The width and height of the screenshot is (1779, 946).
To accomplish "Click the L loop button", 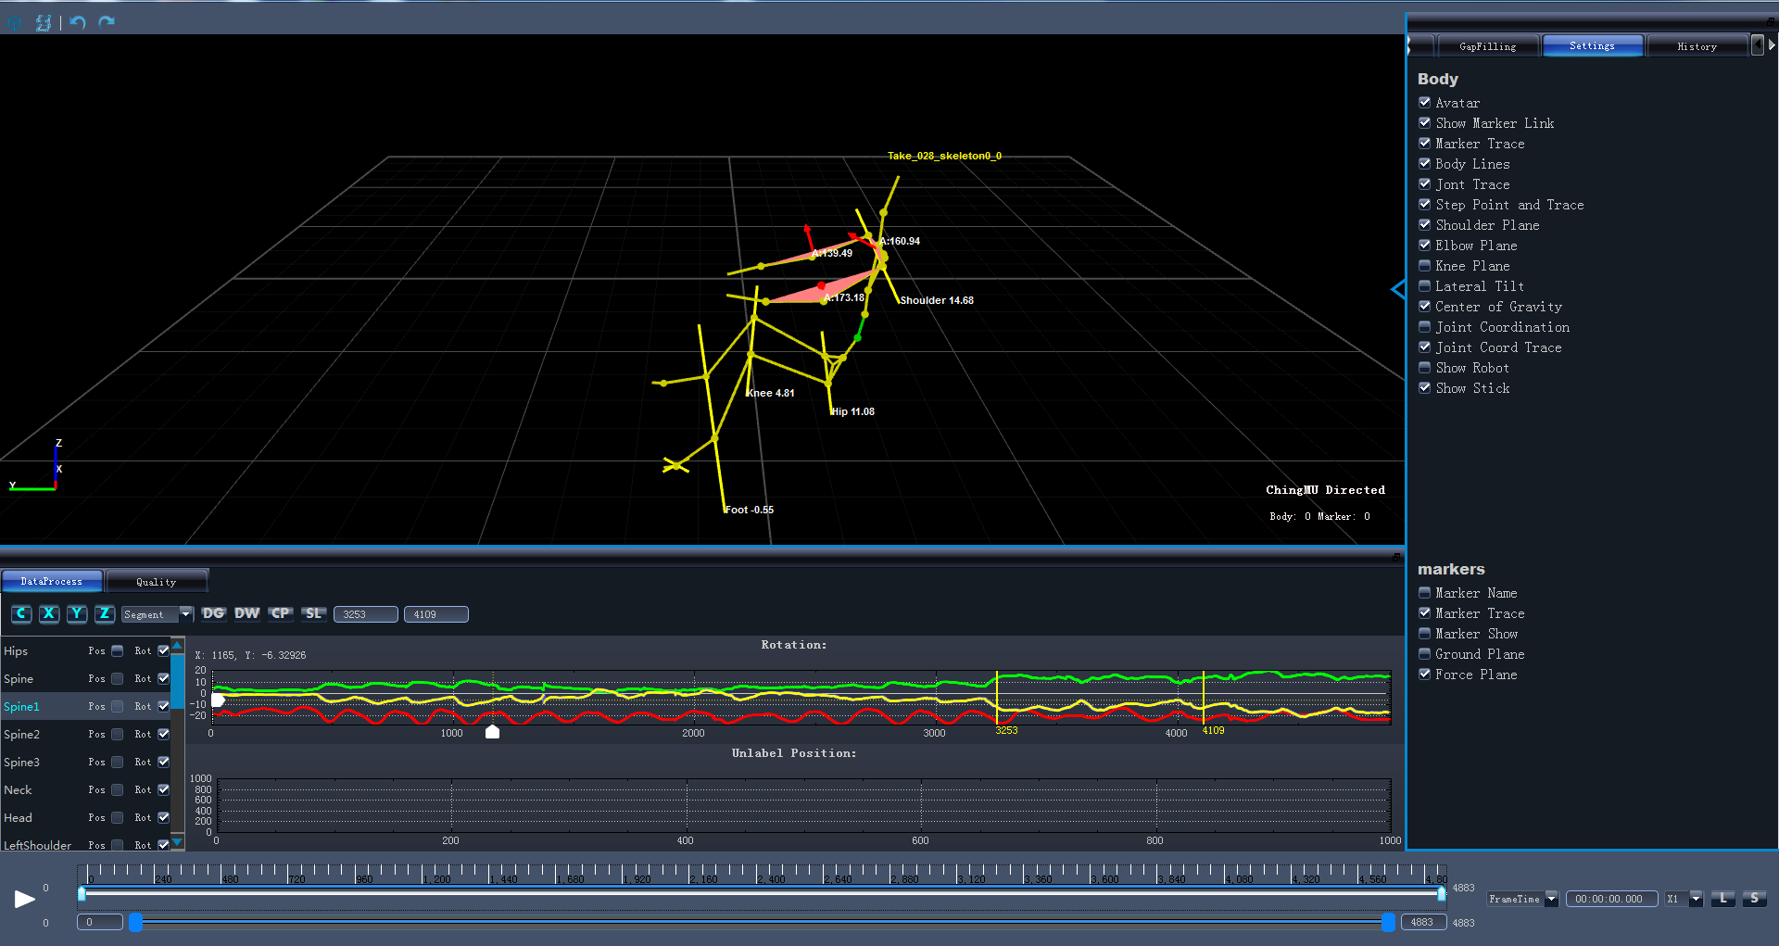I will 1722,899.
